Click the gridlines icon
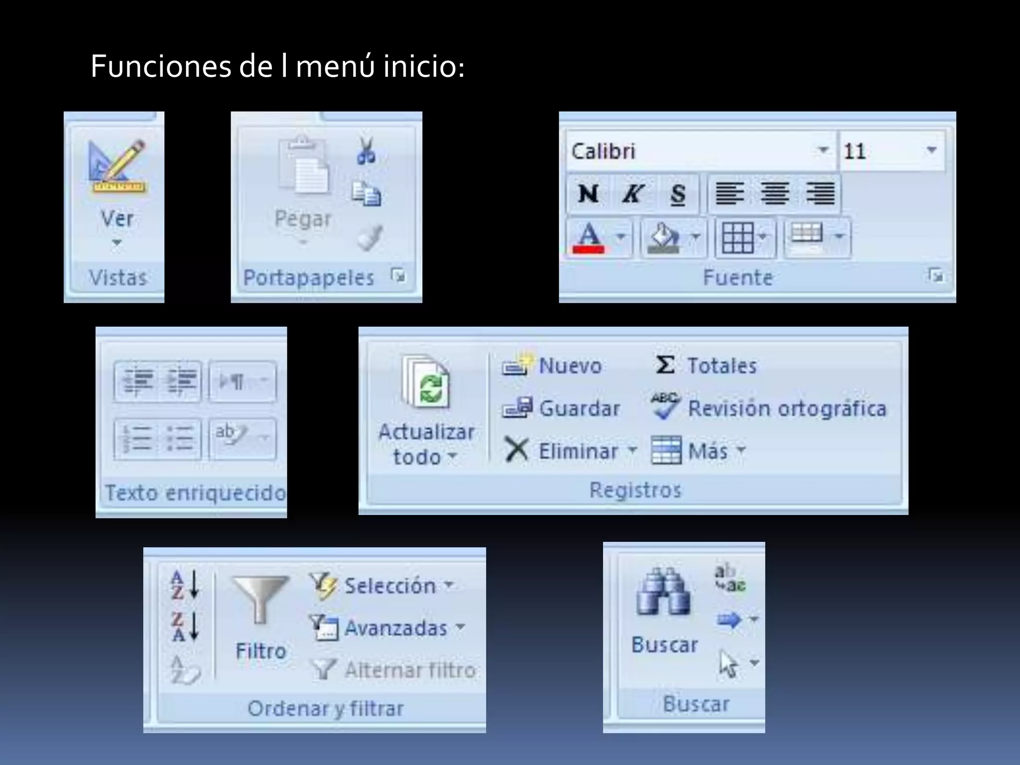This screenshot has height=765, width=1020. [x=738, y=238]
